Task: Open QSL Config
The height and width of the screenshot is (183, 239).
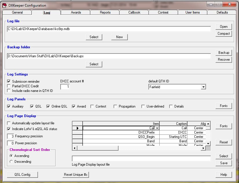Action: 22,175
